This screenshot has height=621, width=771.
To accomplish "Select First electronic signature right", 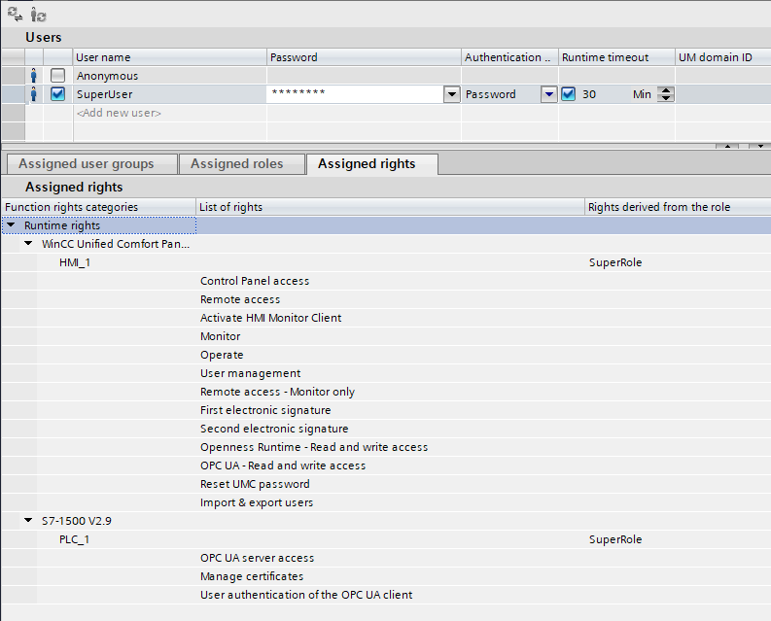I will pyautogui.click(x=265, y=409).
